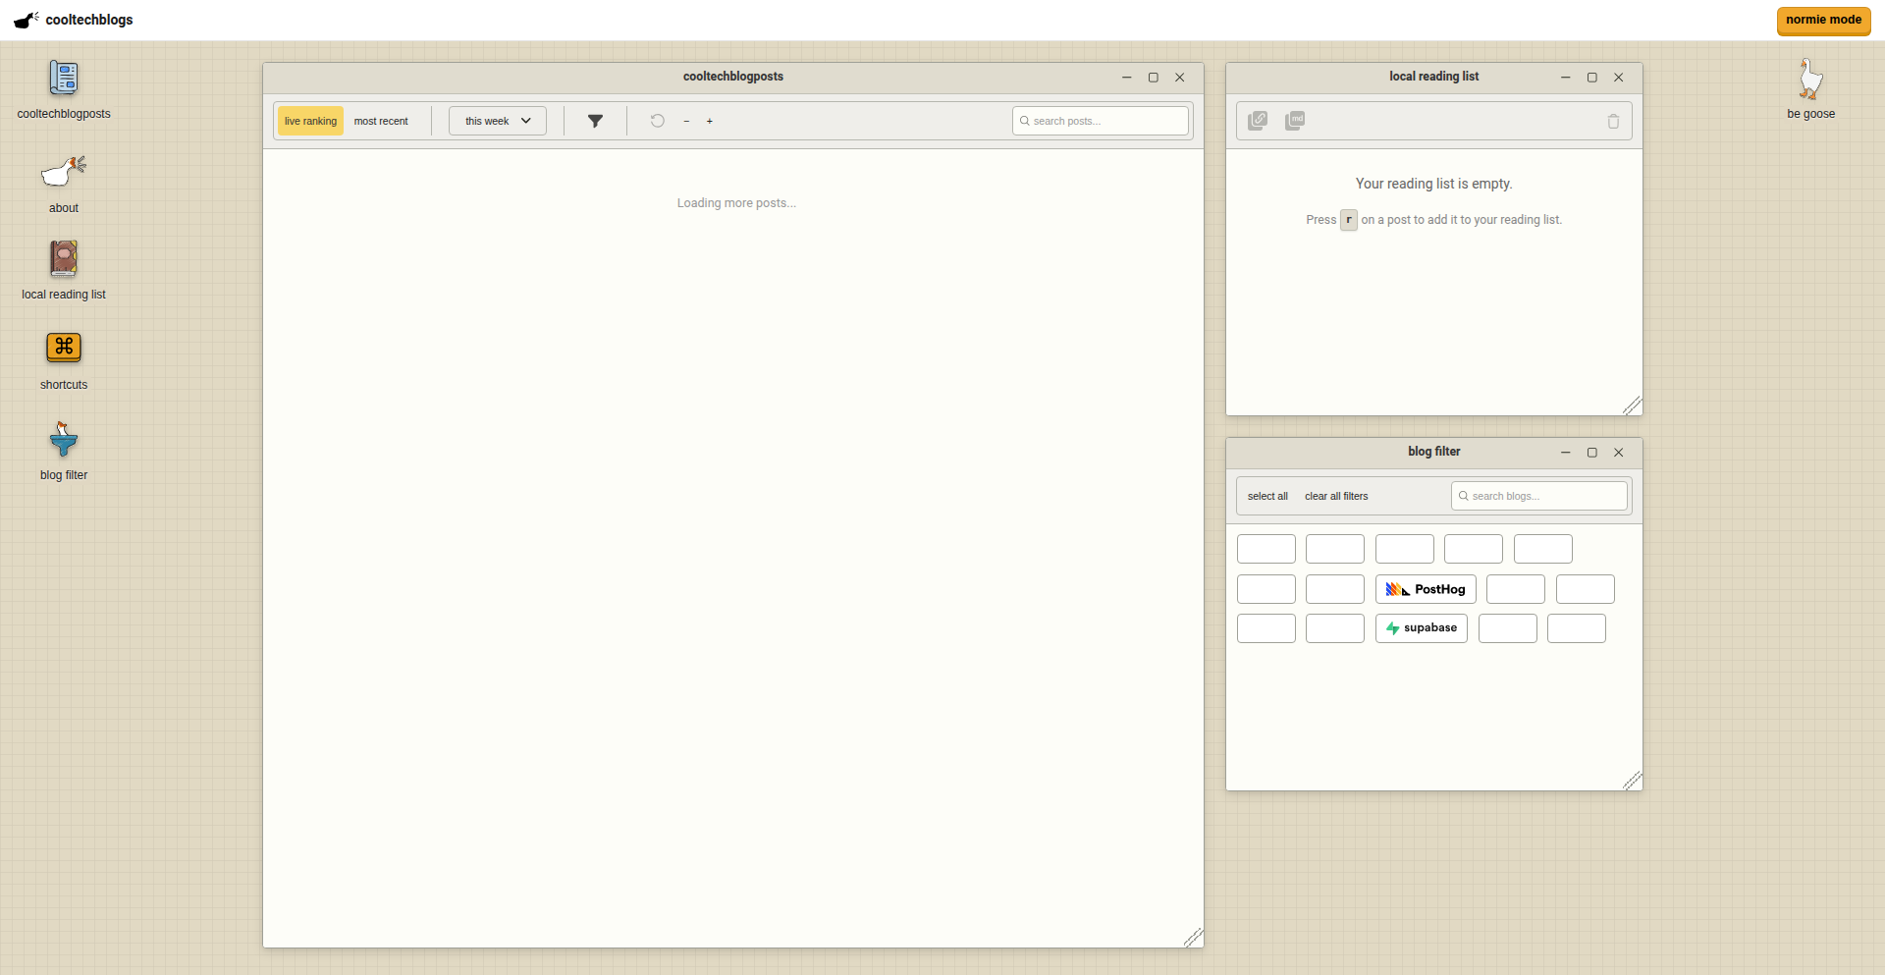Open the blog filter desktop icon

click(63, 439)
